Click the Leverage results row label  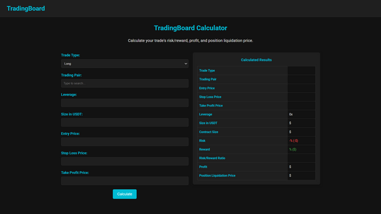tap(205, 114)
